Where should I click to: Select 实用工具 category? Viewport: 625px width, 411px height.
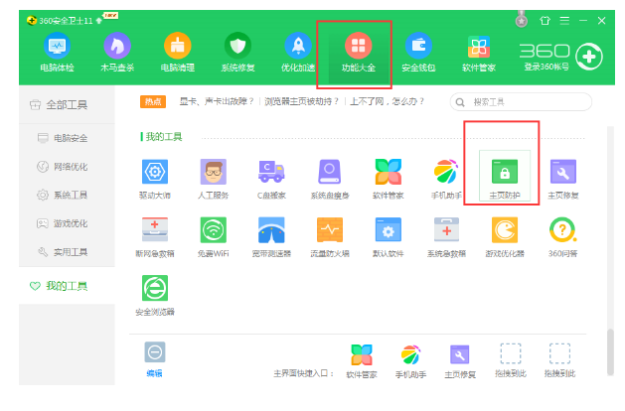67,252
